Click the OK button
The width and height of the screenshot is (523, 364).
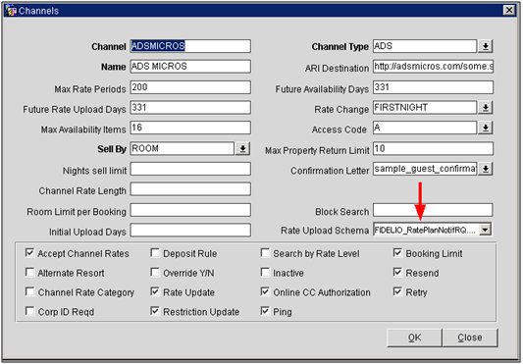pyautogui.click(x=415, y=338)
